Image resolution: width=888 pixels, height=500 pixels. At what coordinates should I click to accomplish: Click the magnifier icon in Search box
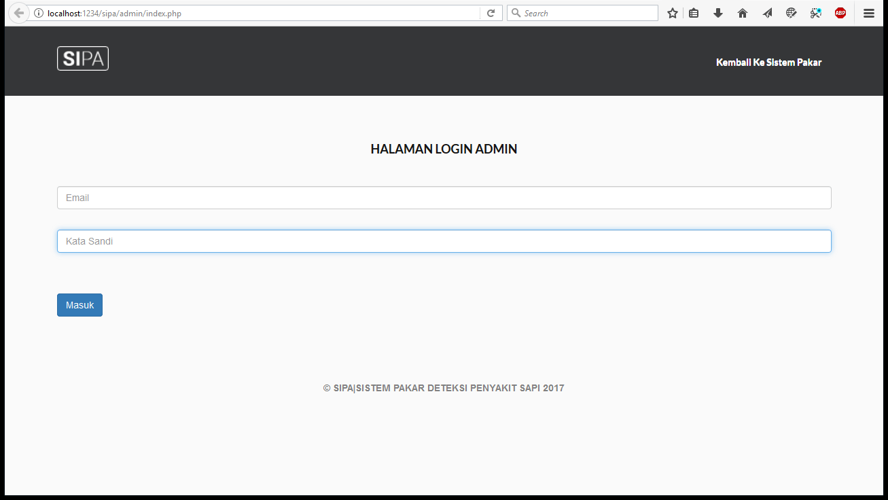pyautogui.click(x=516, y=13)
